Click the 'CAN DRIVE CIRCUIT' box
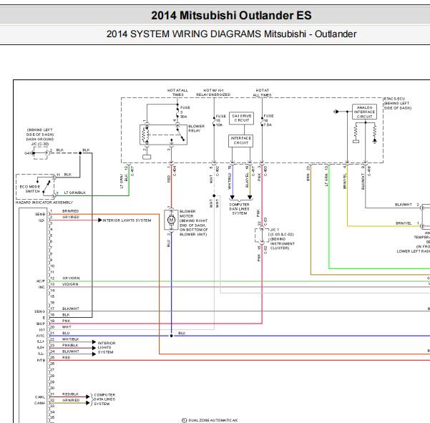Screen dimensions: 430x423 pyautogui.click(x=241, y=118)
